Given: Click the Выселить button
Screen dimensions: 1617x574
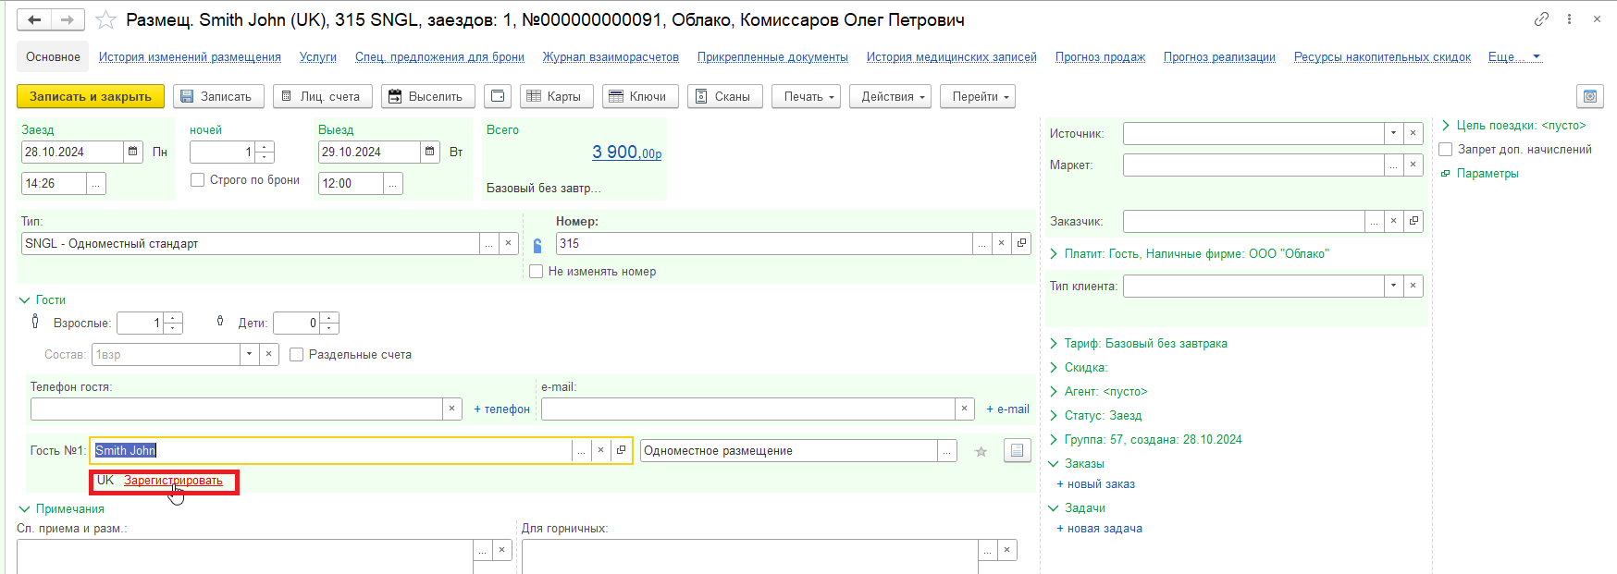Looking at the screenshot, I should (428, 96).
